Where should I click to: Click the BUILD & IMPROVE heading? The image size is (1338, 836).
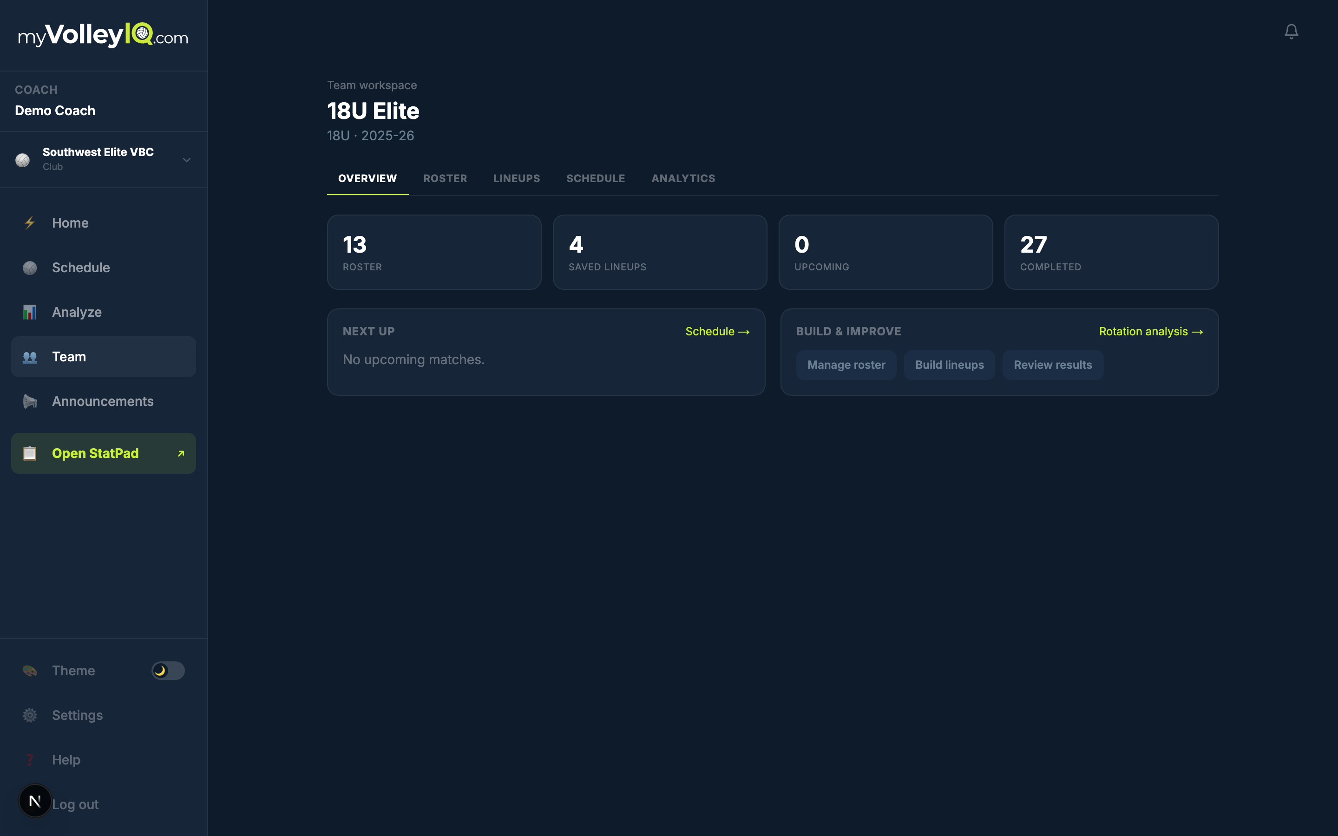(x=849, y=331)
